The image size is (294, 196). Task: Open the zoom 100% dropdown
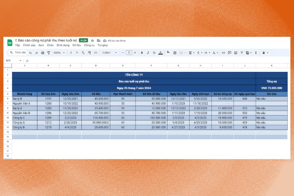coord(59,53)
